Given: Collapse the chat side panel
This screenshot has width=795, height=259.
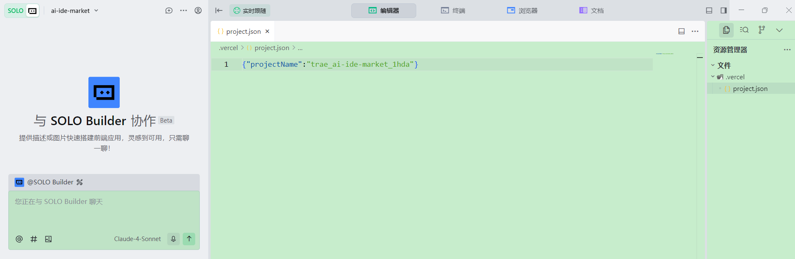Looking at the screenshot, I should [x=219, y=10].
